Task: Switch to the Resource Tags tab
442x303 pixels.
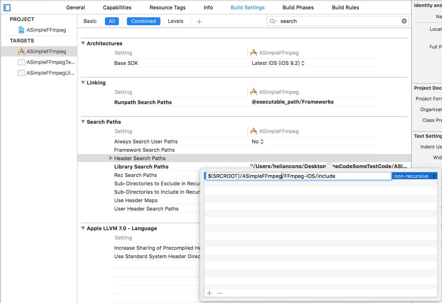Action: point(168,8)
